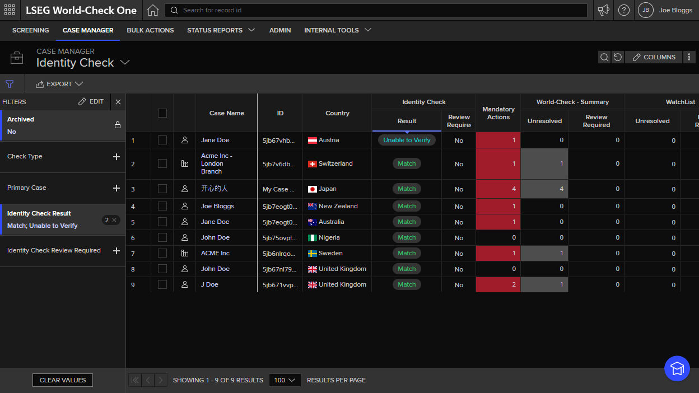Open the Help question mark icon

pyautogui.click(x=623, y=10)
